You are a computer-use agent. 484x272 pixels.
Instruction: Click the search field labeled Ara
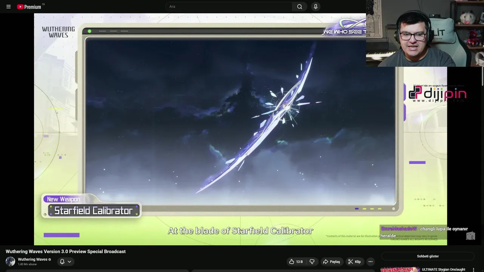pos(229,6)
